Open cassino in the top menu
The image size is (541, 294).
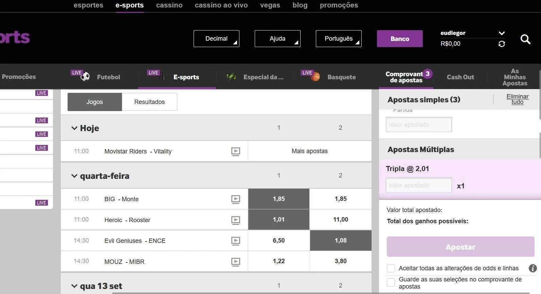(x=169, y=5)
